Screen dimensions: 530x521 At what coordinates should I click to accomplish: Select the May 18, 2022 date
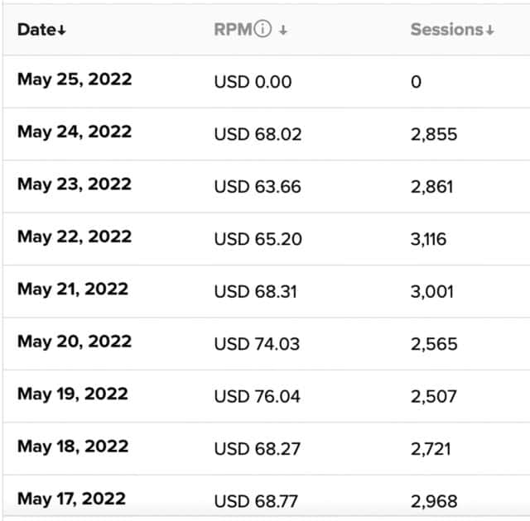tap(73, 447)
